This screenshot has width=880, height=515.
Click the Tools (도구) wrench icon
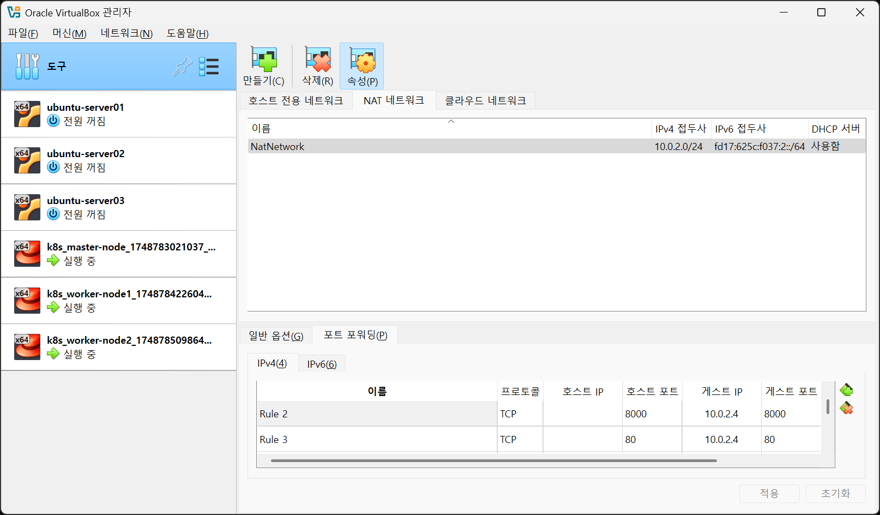(27, 67)
